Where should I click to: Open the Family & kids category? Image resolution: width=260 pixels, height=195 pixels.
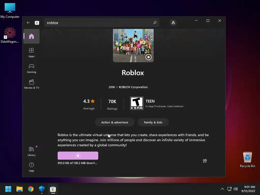pos(153,122)
